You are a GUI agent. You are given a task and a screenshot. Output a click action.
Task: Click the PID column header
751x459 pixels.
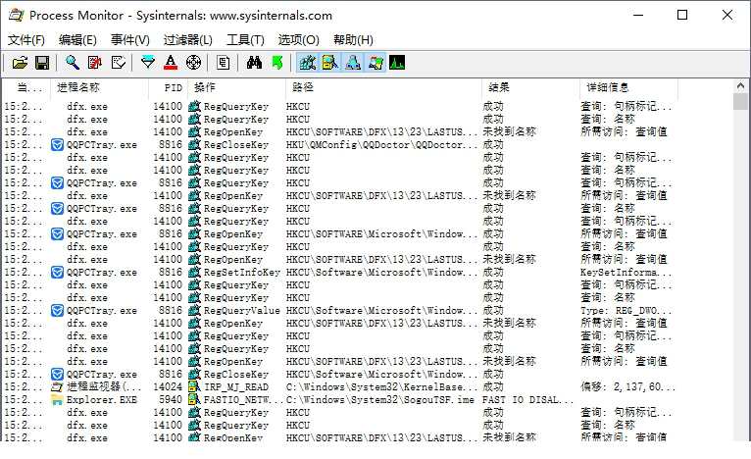[x=168, y=87]
